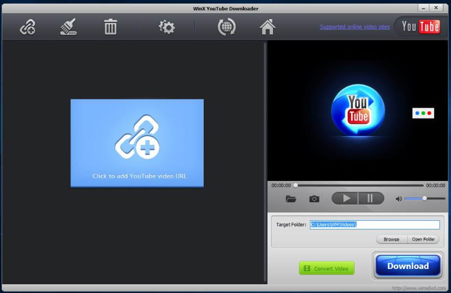The image size is (451, 293).
Task: Pause playback with the Pause button
Action: (371, 198)
